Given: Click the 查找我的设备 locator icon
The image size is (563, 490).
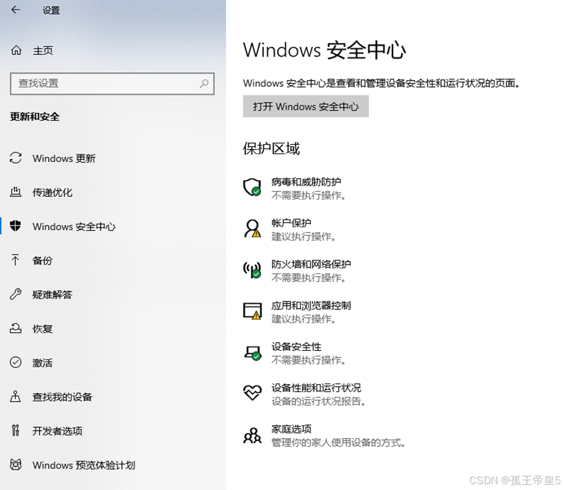Looking at the screenshot, I should tap(16, 396).
